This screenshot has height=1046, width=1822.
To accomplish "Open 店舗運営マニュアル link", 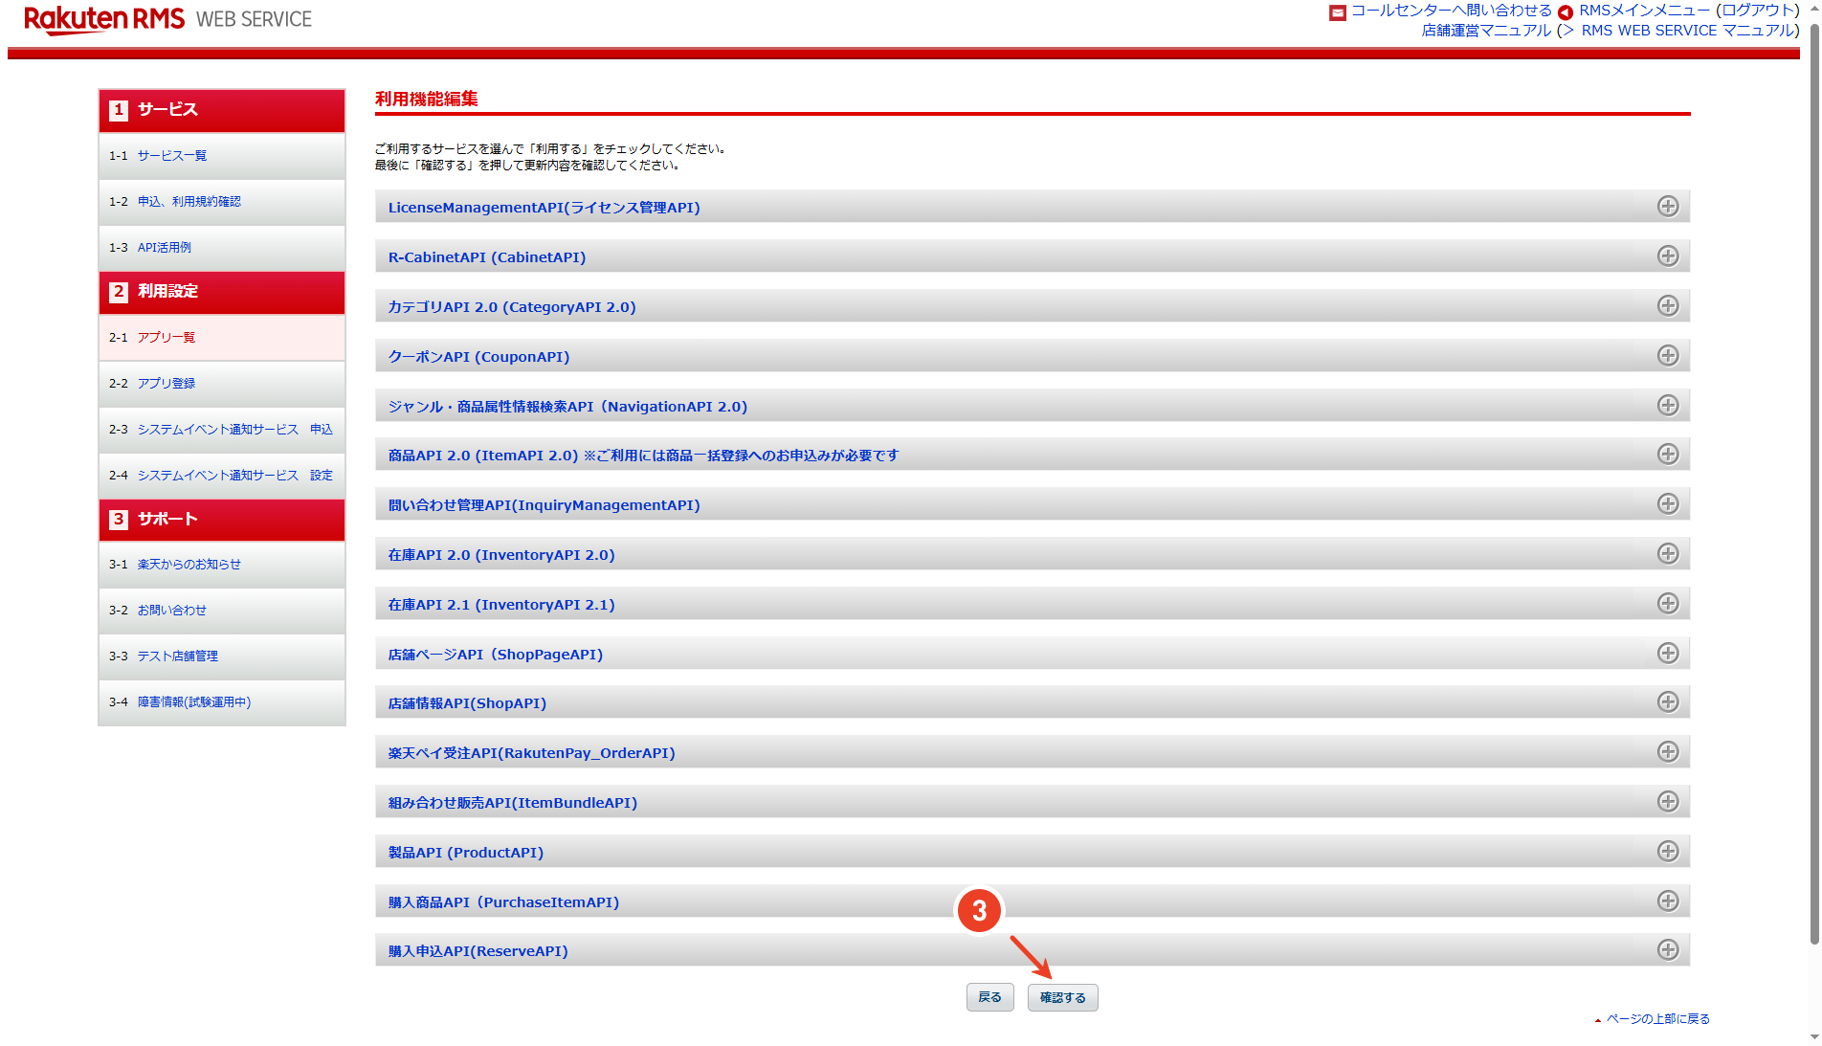I will click(x=1486, y=31).
